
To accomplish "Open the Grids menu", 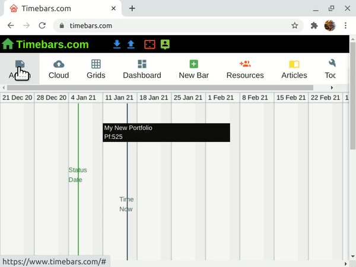I will click(96, 69).
